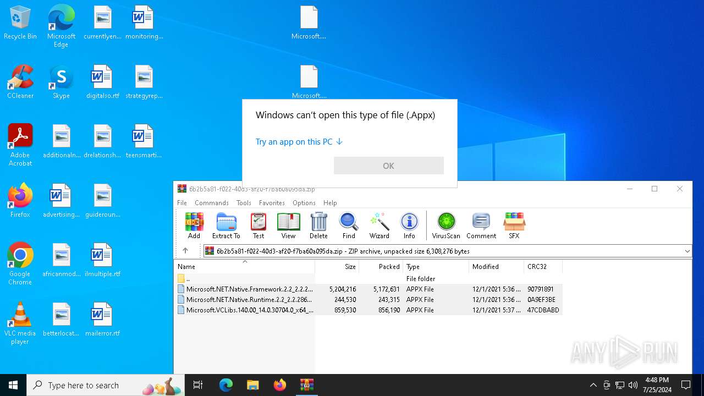The height and width of the screenshot is (396, 704).
Task: Open the Tools menu
Action: [x=244, y=203]
